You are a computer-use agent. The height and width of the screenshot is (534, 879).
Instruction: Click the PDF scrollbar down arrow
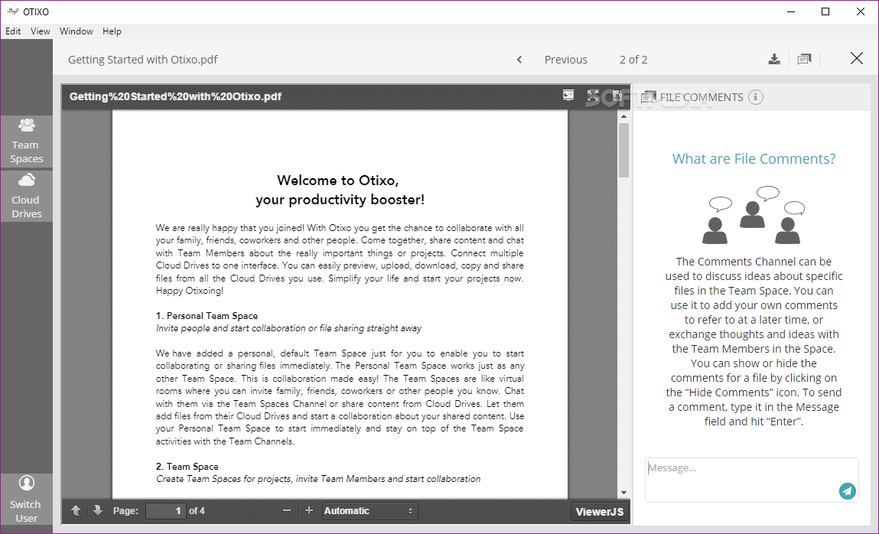point(623,493)
